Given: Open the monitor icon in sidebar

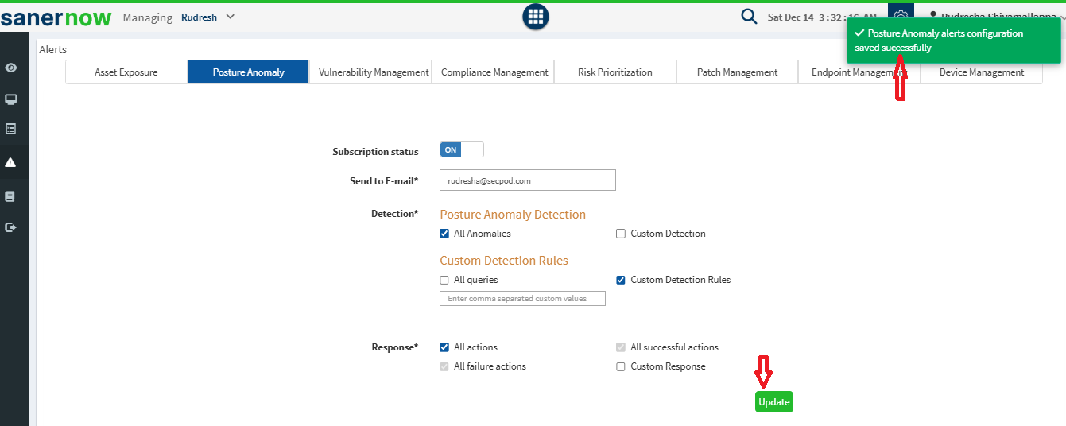Looking at the screenshot, I should (11, 99).
